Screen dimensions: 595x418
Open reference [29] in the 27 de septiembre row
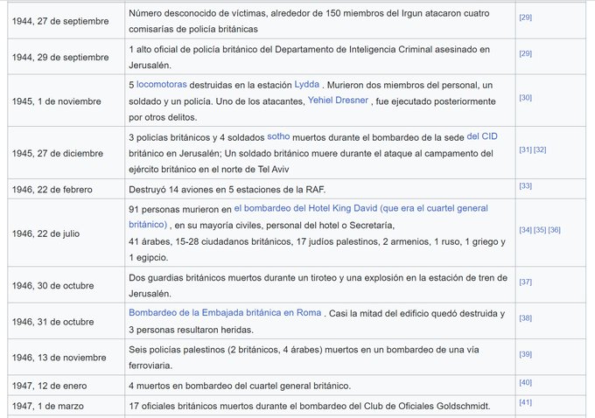526,17
